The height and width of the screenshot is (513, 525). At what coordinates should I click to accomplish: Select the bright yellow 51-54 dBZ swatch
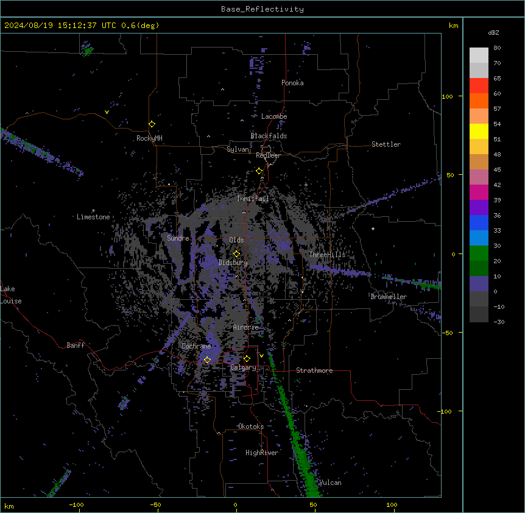(479, 131)
